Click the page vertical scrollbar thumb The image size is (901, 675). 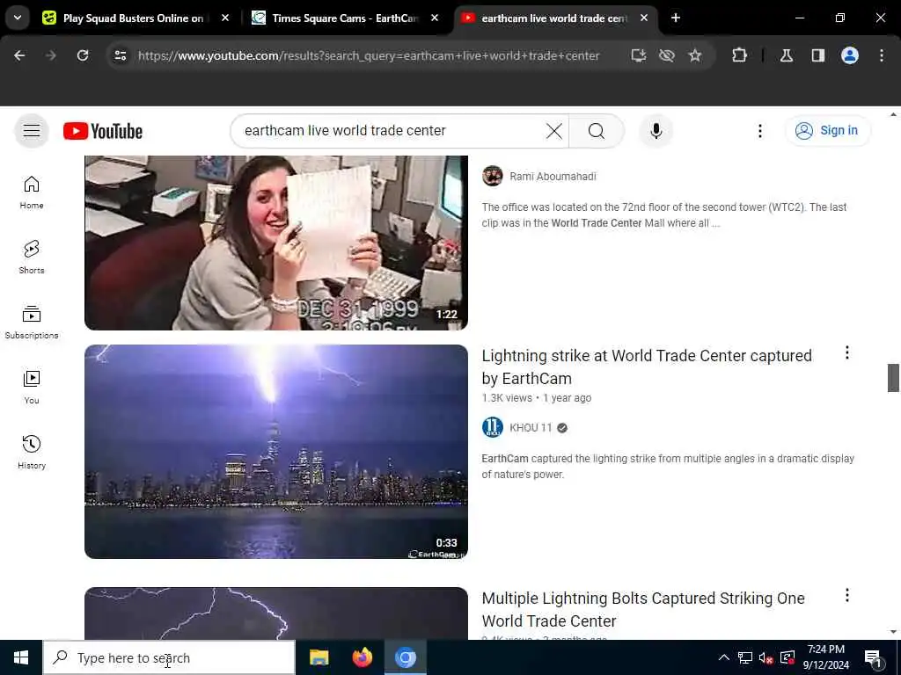[x=893, y=378]
